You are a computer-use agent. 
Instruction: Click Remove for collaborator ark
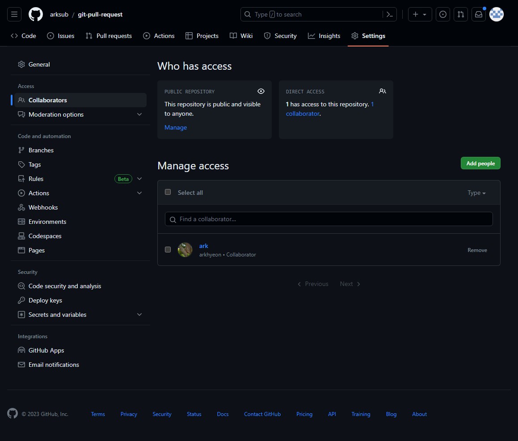click(x=477, y=250)
